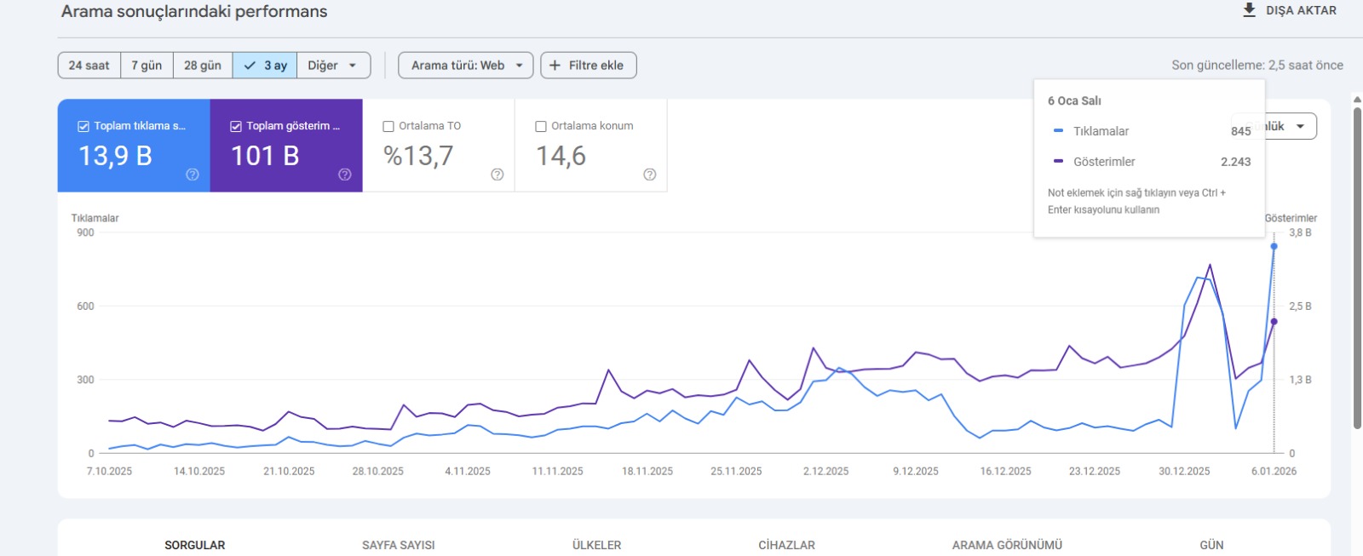Open help icon on Toplam gösterim card
The height and width of the screenshot is (556, 1363).
click(x=345, y=175)
